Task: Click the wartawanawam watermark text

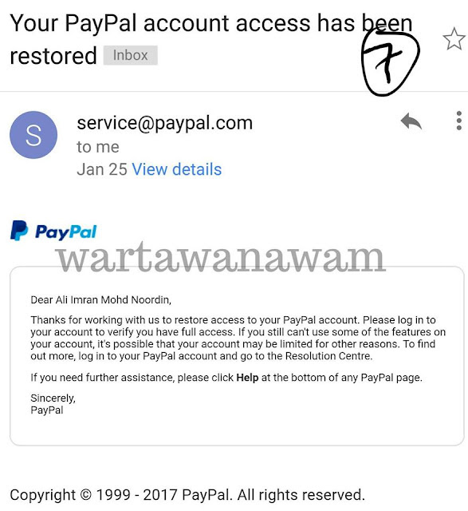Action: pyautogui.click(x=220, y=258)
